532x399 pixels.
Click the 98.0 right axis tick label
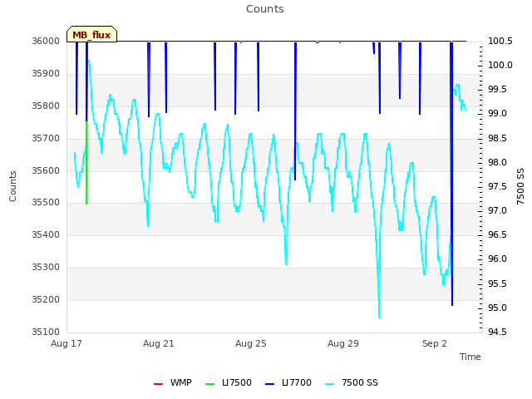[497, 163]
